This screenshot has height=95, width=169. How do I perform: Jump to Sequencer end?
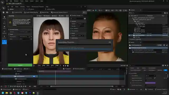(25, 86)
